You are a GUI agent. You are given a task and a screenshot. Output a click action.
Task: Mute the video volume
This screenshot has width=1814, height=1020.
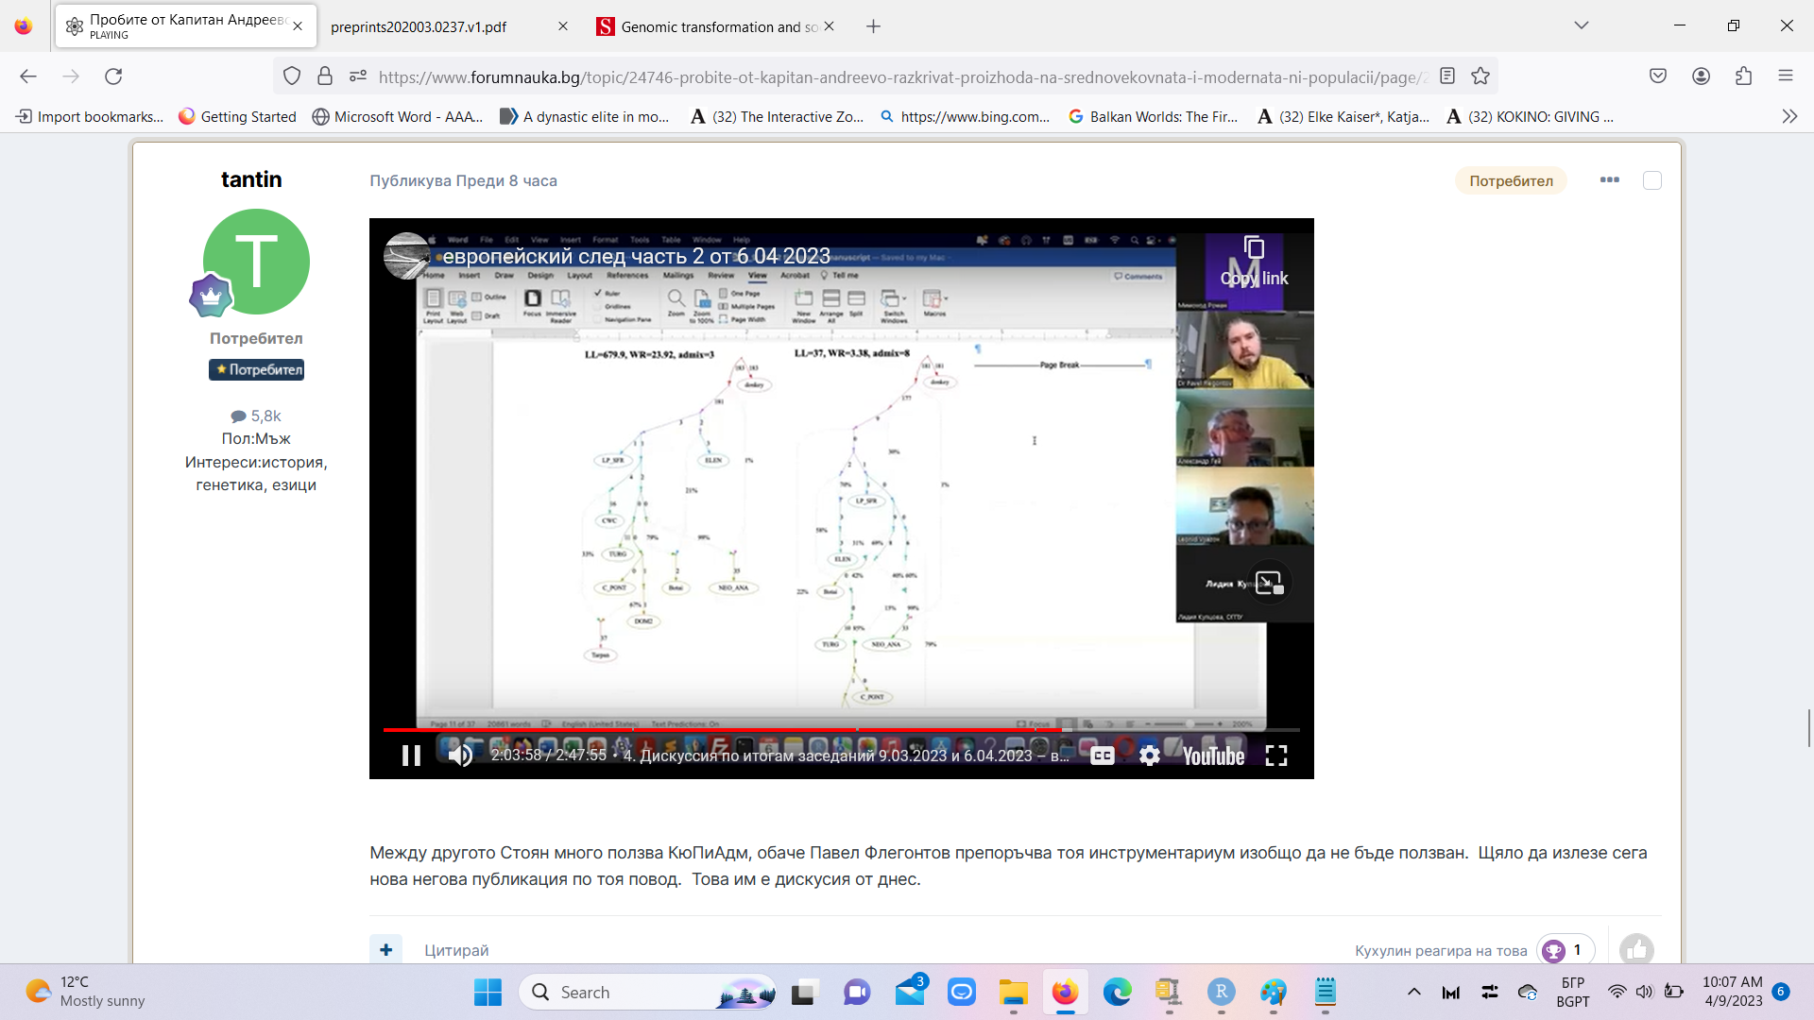pyautogui.click(x=460, y=756)
